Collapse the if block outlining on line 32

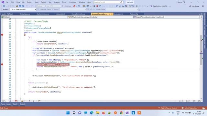pyautogui.click(x=15, y=55)
